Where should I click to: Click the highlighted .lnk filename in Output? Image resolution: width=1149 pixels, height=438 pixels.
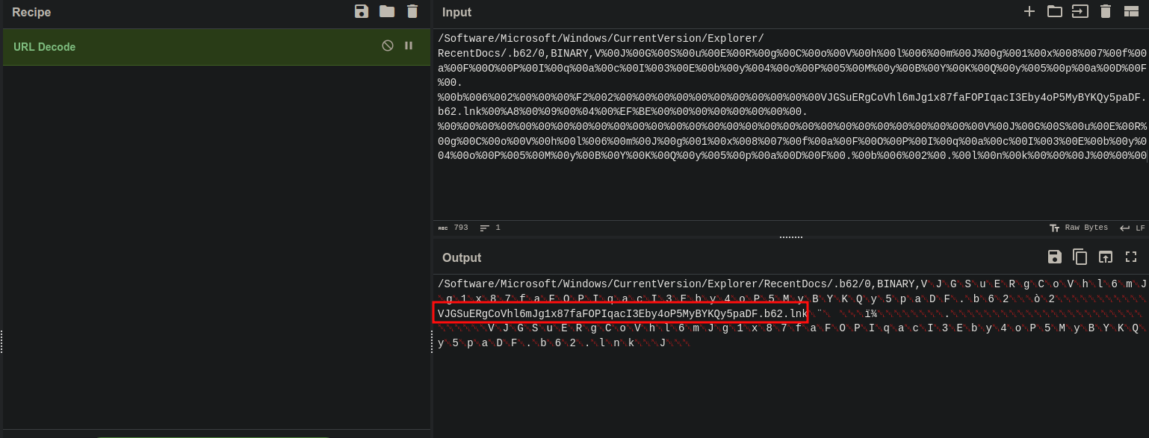point(620,313)
